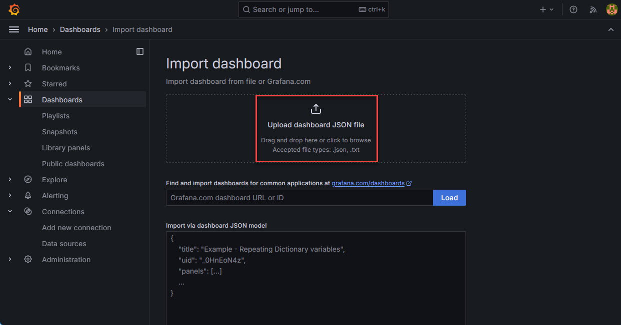Click the dock sidebar icon beside Home
This screenshot has width=621, height=325.
(139, 51)
